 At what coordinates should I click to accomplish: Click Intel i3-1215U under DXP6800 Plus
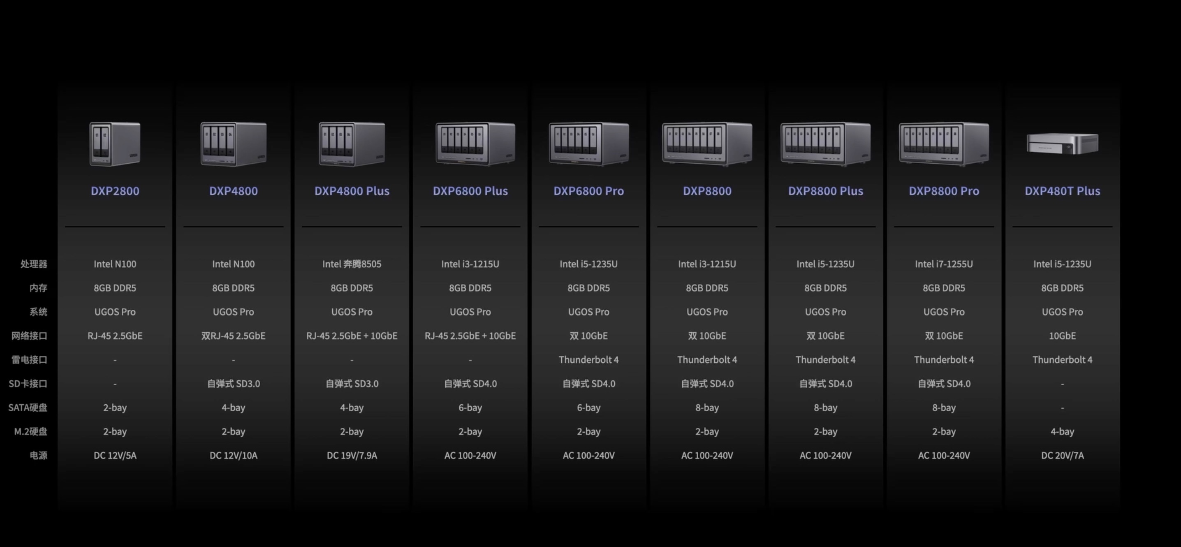(x=470, y=264)
